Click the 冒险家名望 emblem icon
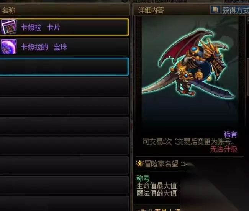The image size is (249, 211). [x=139, y=163]
